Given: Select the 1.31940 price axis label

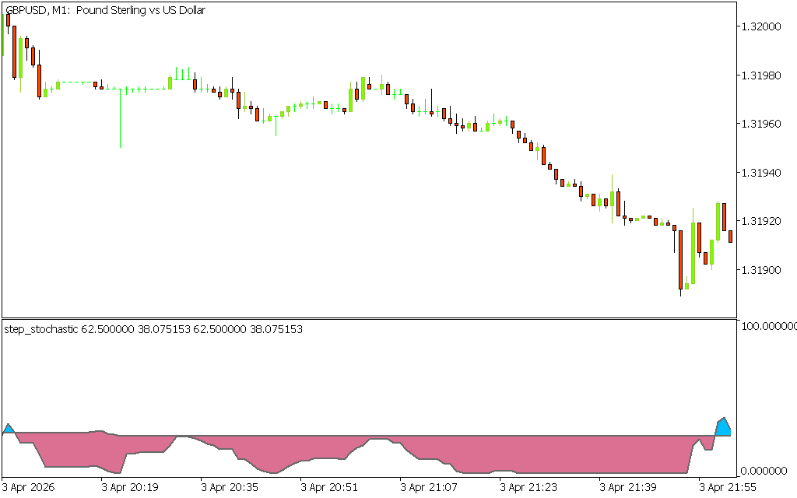Looking at the screenshot, I should 760,173.
